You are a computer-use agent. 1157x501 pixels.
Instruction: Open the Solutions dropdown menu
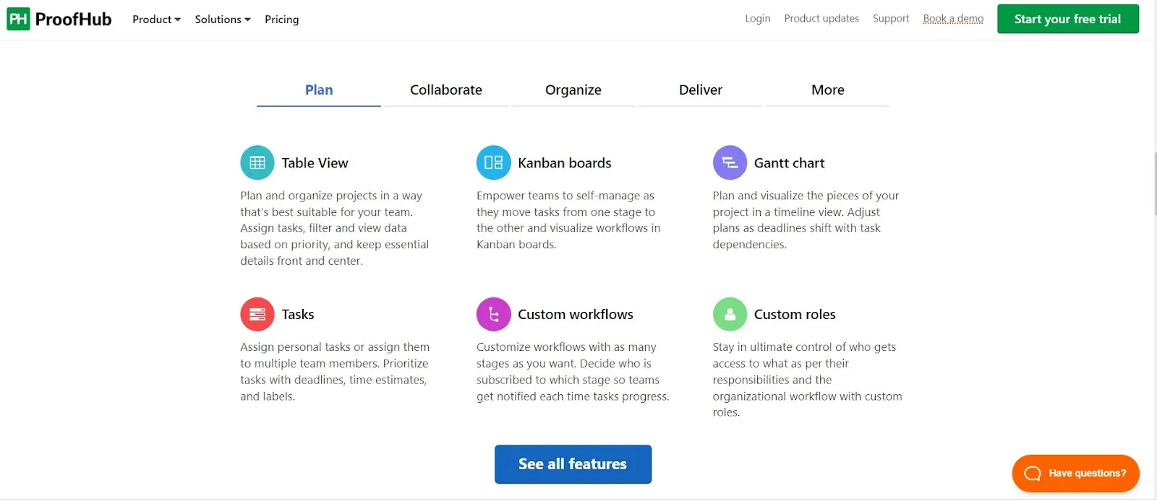tap(222, 19)
